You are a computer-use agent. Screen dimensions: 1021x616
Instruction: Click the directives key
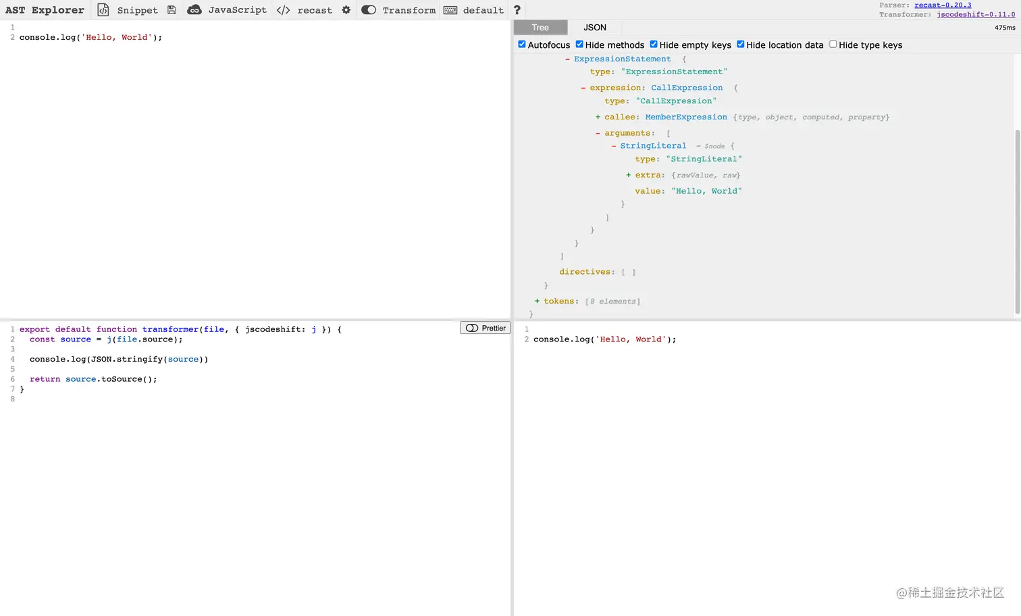(585, 272)
